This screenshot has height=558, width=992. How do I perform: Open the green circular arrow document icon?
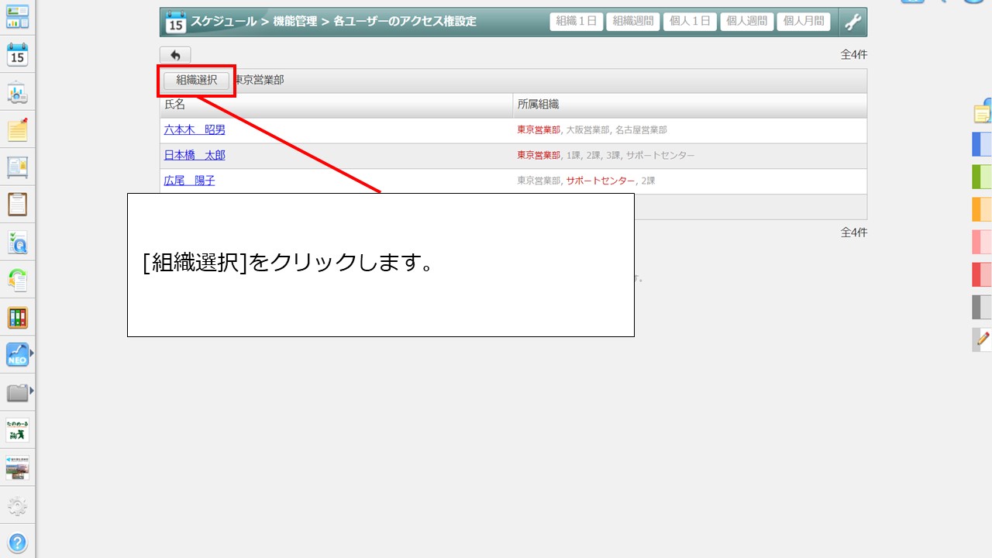(17, 279)
